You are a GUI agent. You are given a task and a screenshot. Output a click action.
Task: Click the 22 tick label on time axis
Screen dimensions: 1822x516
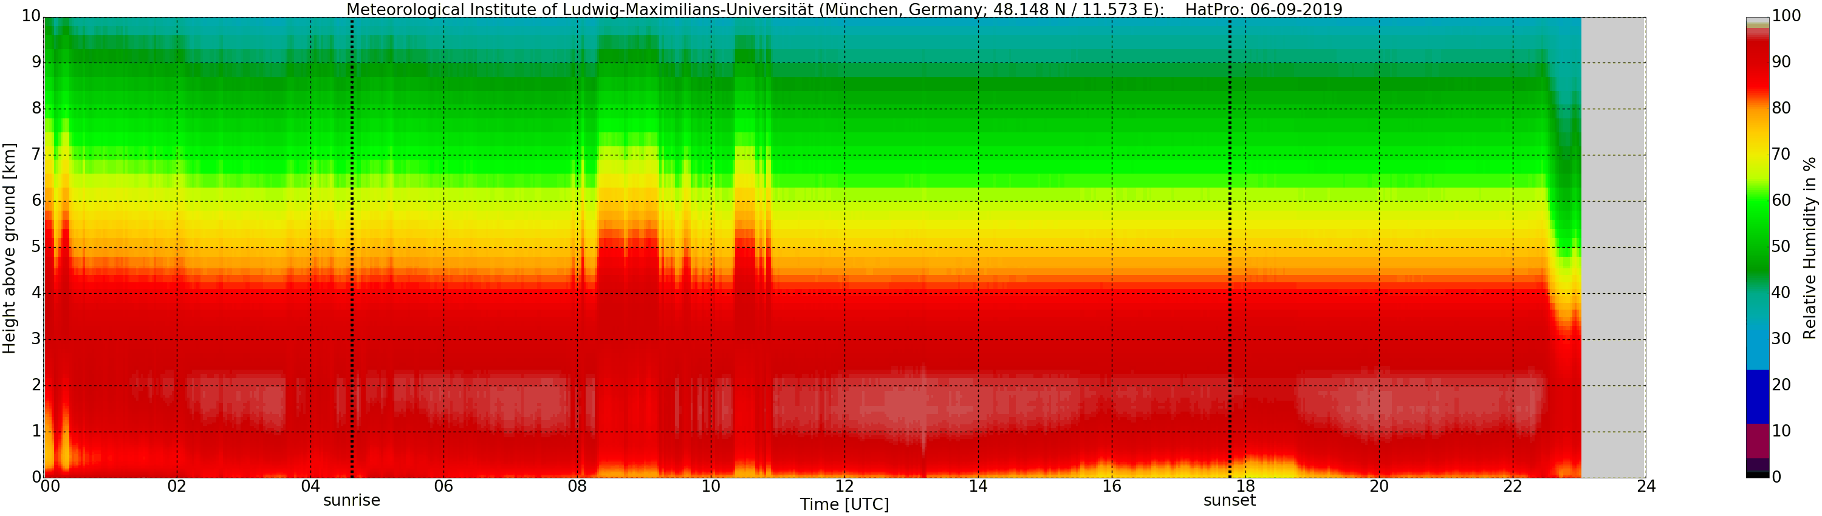click(1512, 486)
